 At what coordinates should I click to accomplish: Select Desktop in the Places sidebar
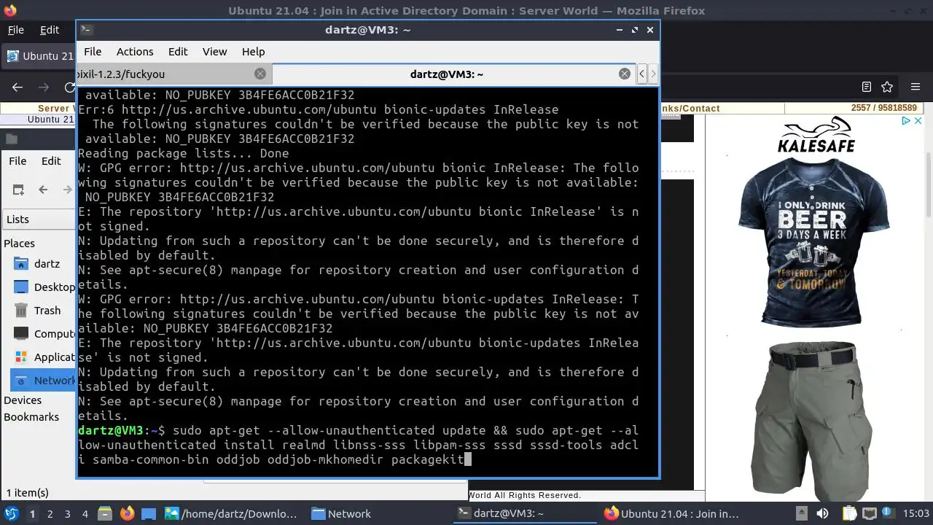pos(44,287)
